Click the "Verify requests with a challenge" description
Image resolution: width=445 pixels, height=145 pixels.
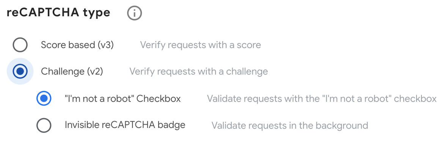(x=199, y=72)
